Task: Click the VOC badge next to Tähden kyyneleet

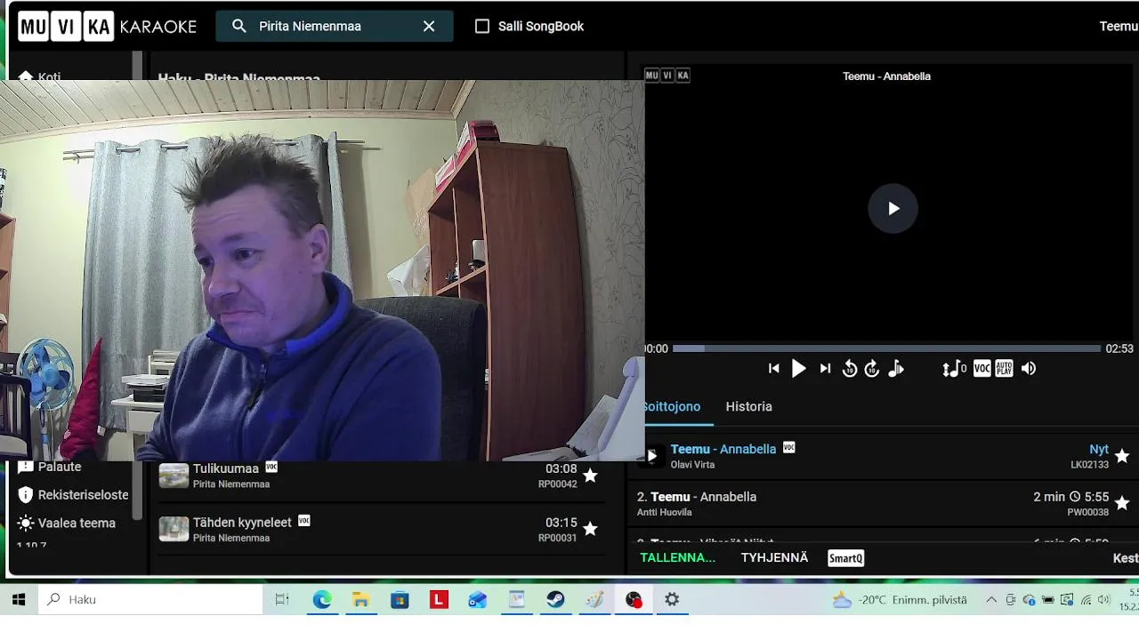Action: (x=303, y=521)
